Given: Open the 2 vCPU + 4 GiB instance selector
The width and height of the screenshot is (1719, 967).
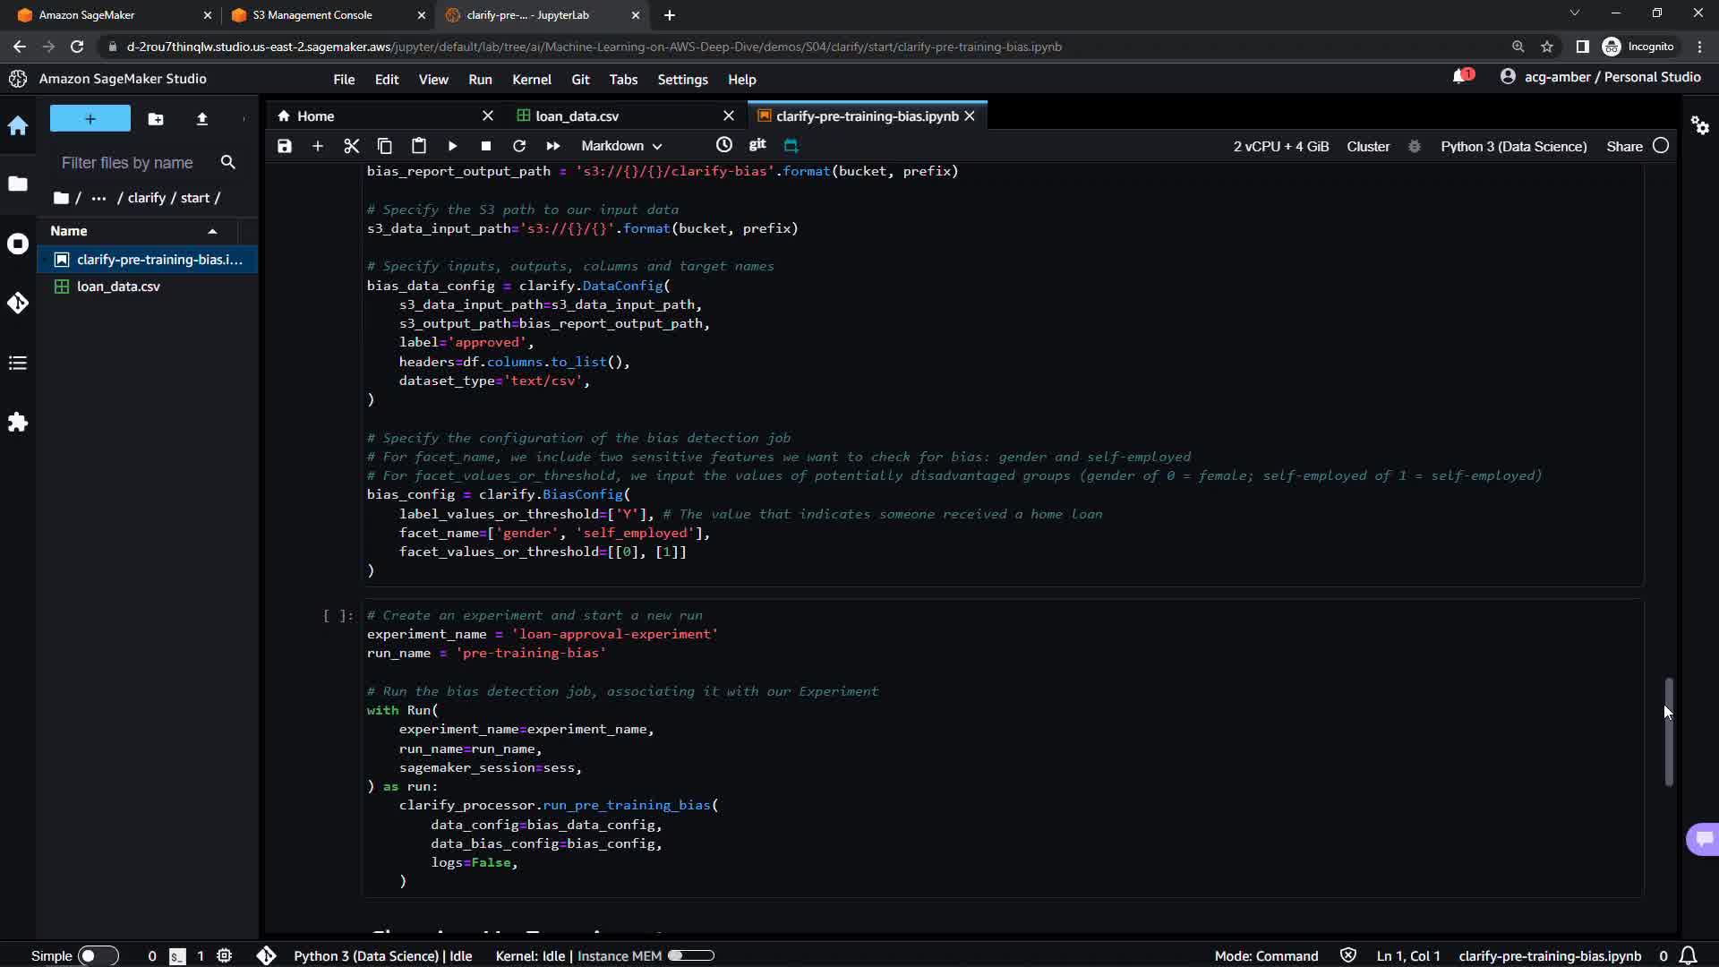Looking at the screenshot, I should pos(1280,147).
